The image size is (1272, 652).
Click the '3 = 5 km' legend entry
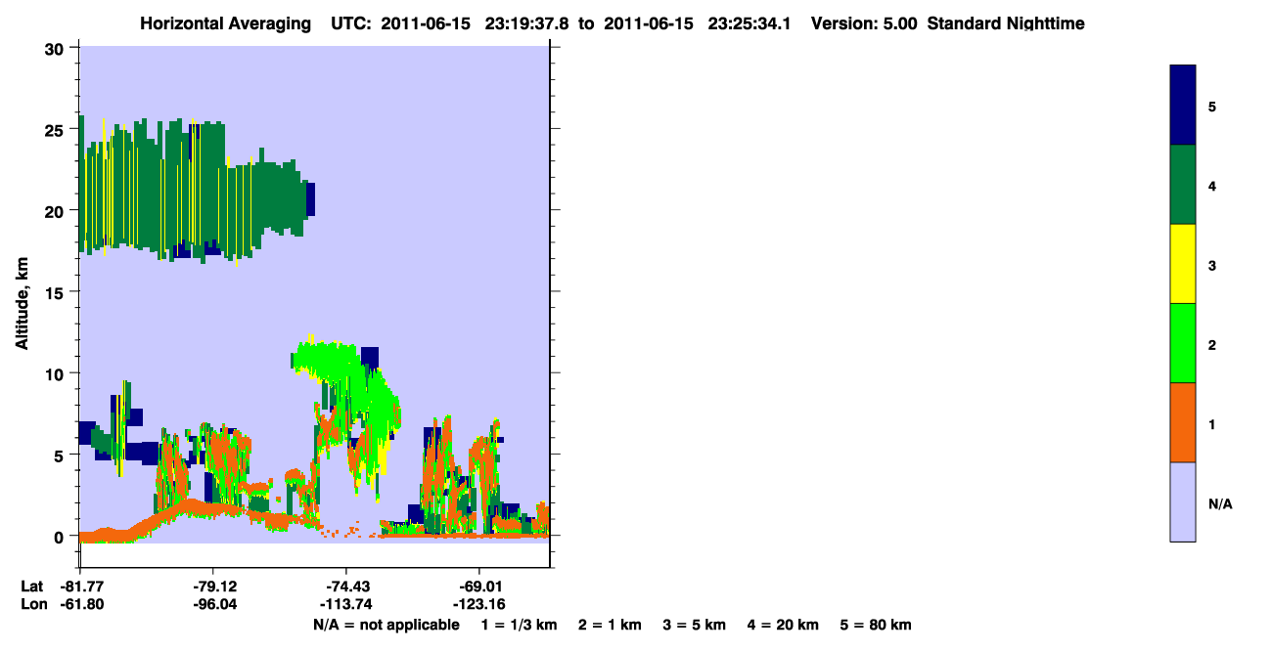(x=695, y=626)
